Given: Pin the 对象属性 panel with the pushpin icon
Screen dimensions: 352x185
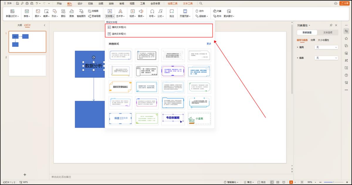Looking at the screenshot, I should (x=331, y=26).
